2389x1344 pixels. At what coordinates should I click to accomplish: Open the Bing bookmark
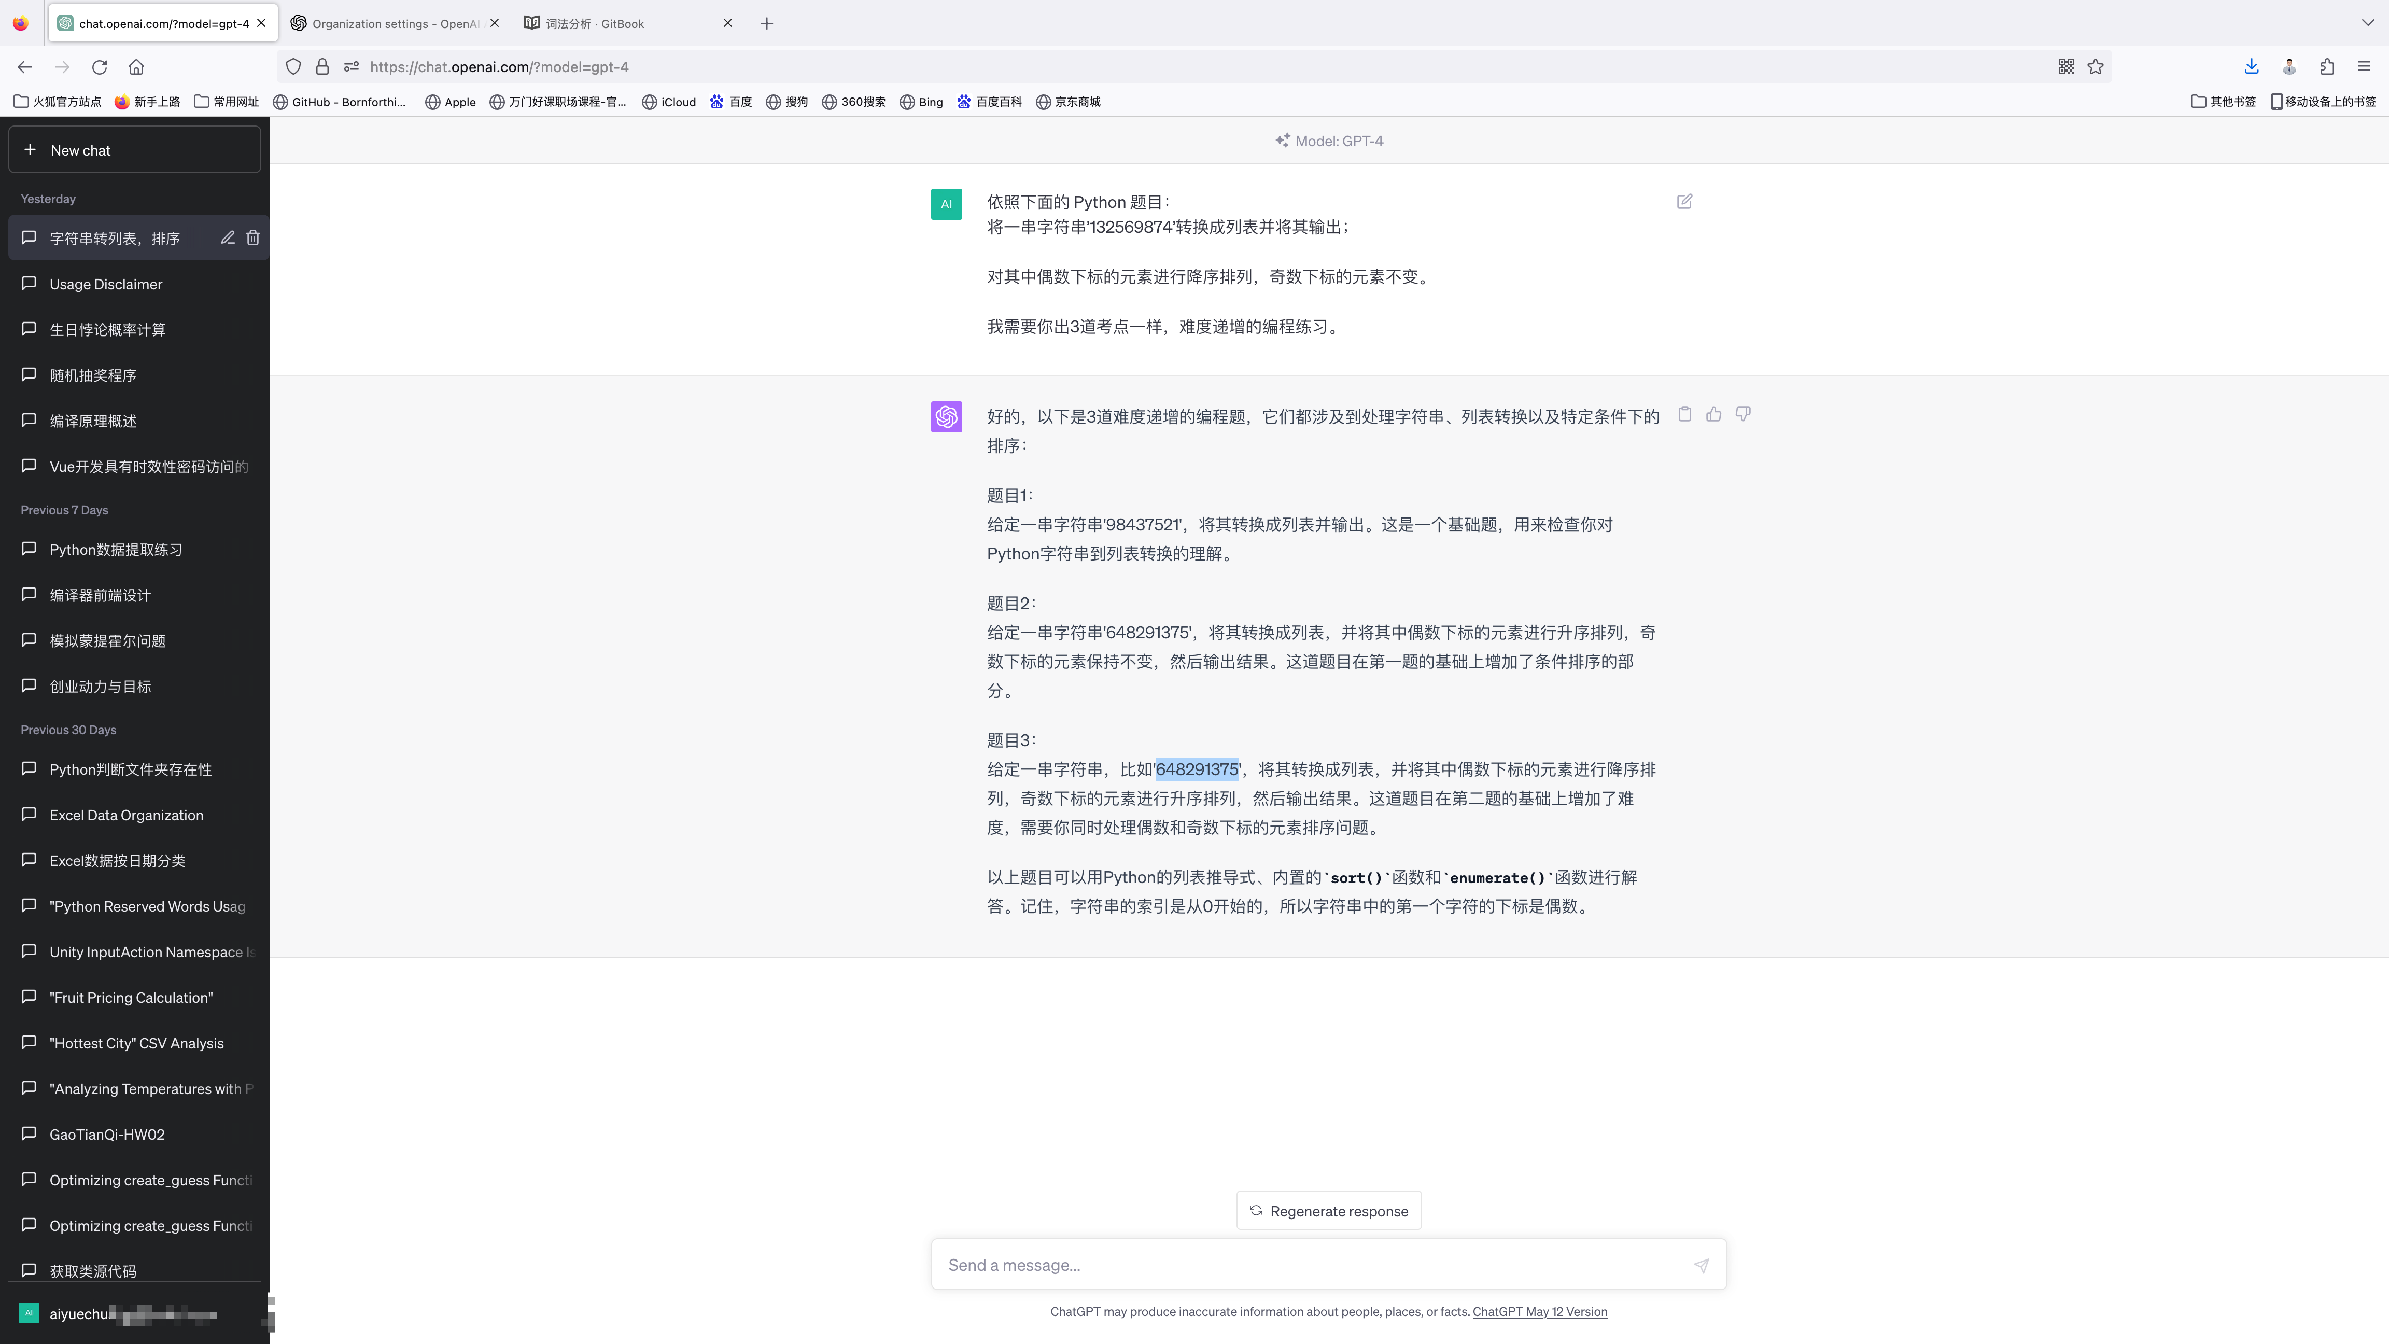point(921,102)
